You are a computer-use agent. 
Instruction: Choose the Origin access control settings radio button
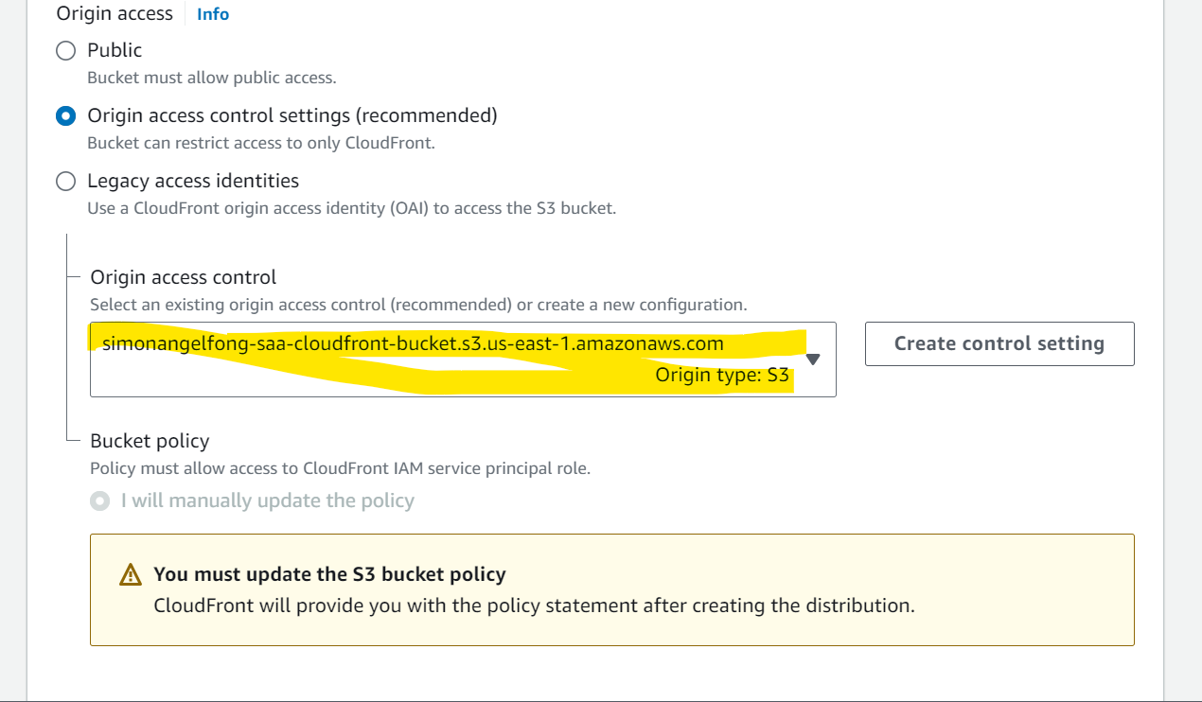pos(65,115)
